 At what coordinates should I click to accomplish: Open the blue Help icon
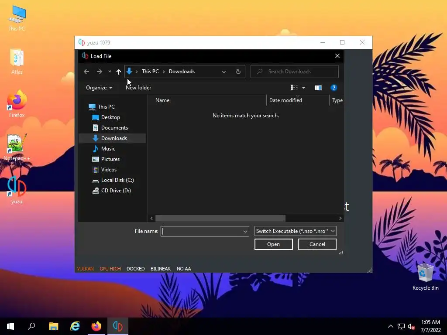(x=334, y=88)
